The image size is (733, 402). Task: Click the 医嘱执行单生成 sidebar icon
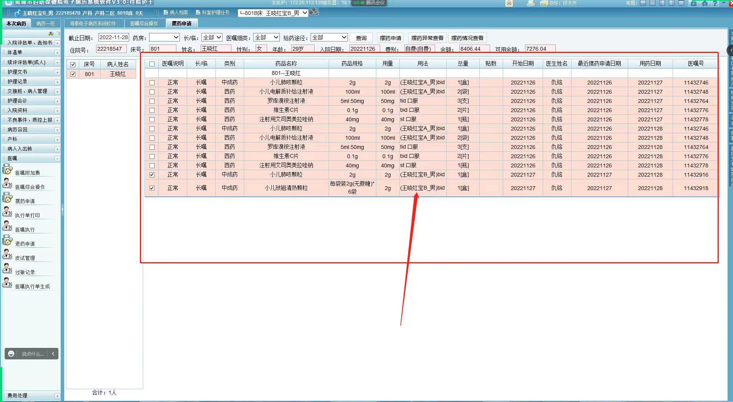click(x=7, y=283)
